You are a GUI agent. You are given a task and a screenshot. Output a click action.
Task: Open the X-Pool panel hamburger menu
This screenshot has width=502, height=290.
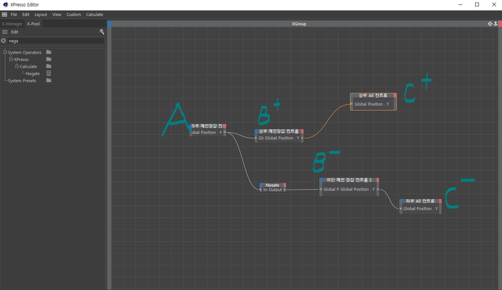pos(5,32)
